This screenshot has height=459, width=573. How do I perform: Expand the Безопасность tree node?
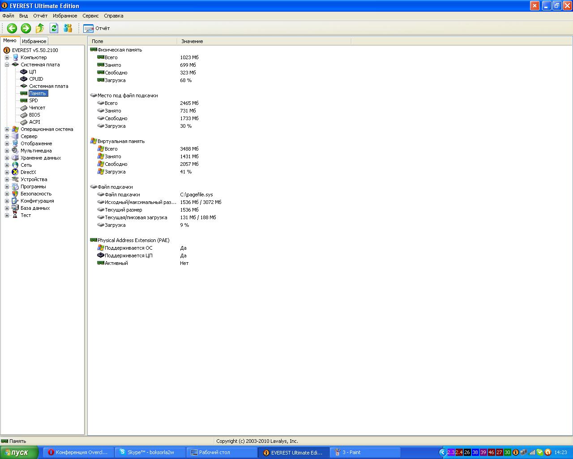(x=7, y=194)
